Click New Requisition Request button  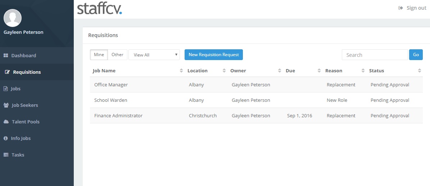[x=214, y=55]
